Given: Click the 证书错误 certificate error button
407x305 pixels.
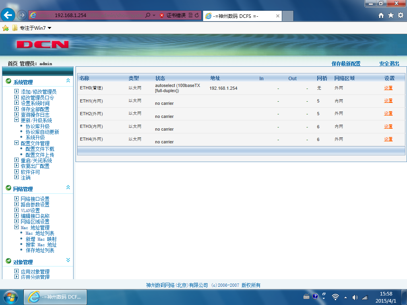Looking at the screenshot, I should pyautogui.click(x=173, y=15).
